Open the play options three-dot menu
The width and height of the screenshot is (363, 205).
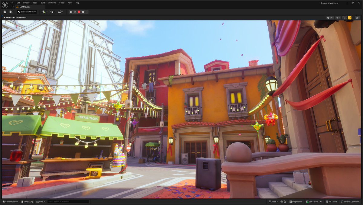87,12
